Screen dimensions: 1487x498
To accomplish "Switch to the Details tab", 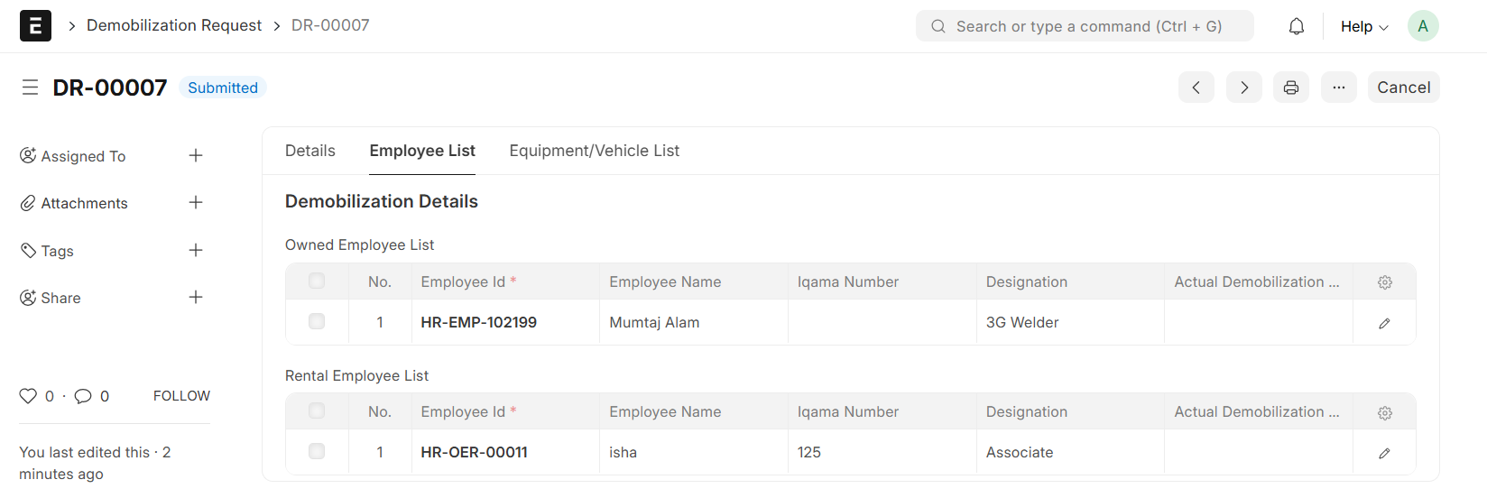I will tap(309, 151).
